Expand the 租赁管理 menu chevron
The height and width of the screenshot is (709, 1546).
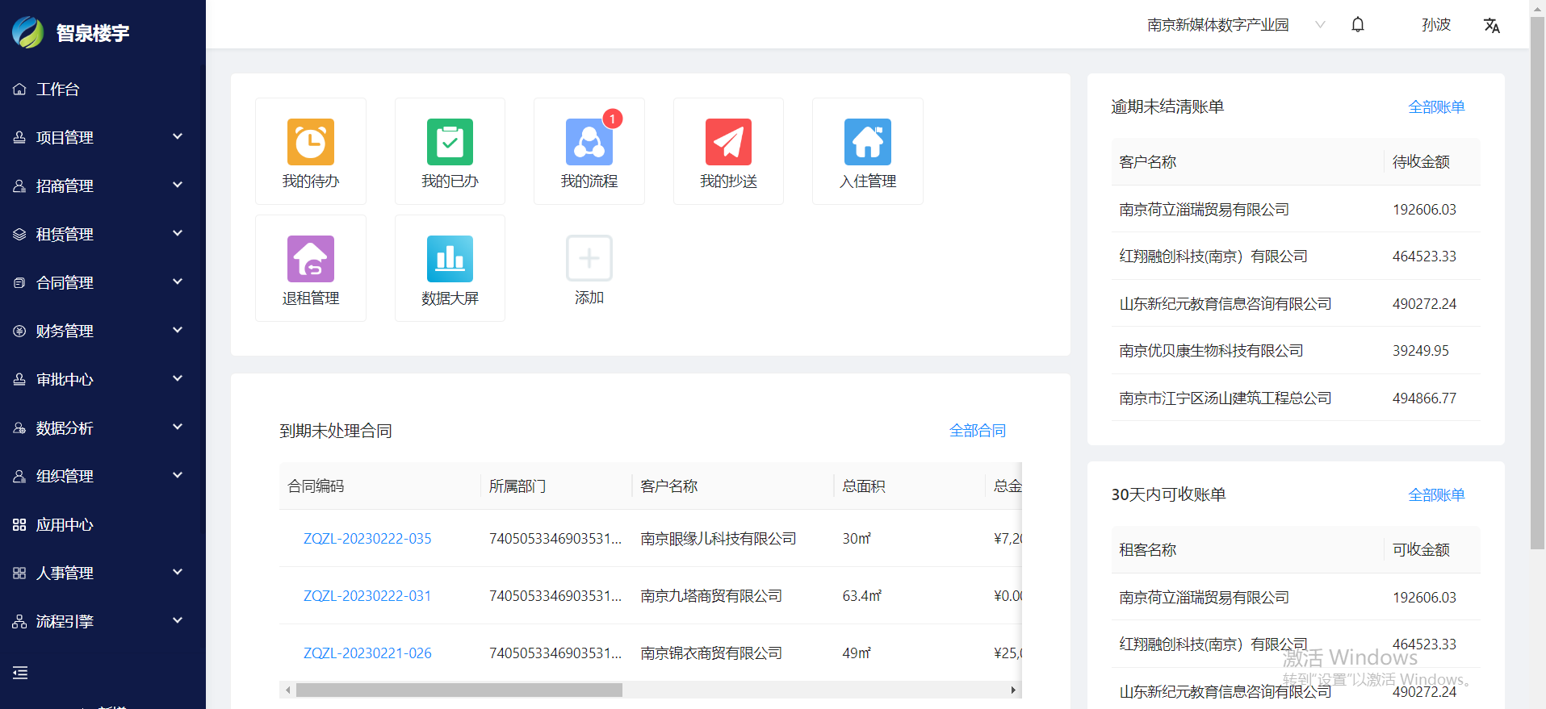click(x=178, y=233)
